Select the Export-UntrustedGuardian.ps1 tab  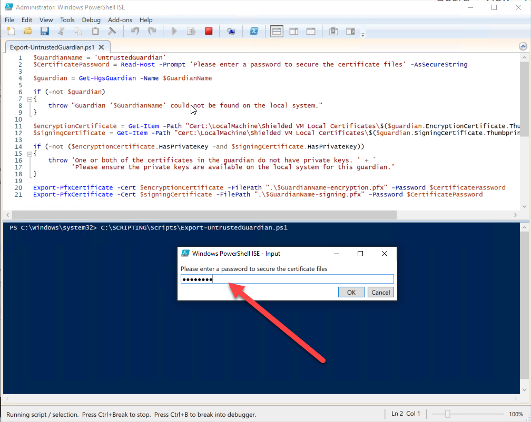(x=52, y=47)
